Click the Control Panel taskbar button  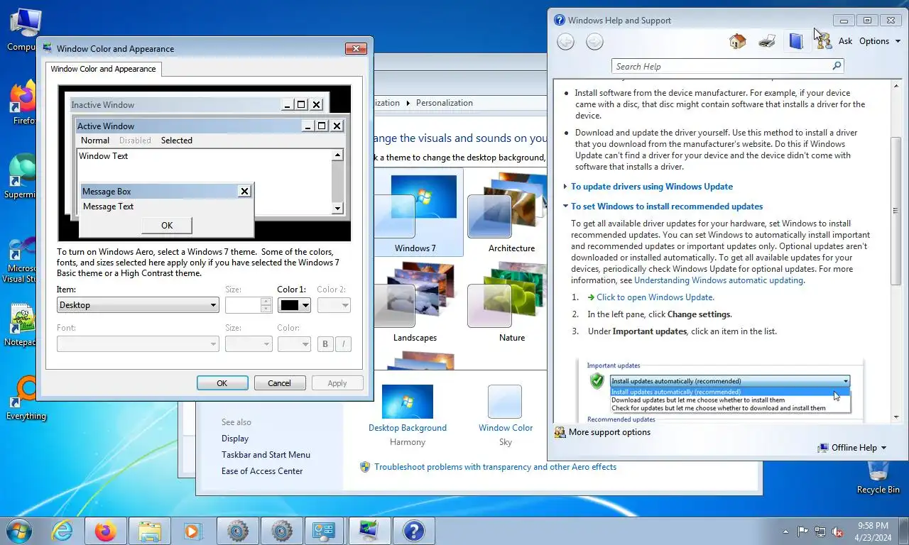pyautogui.click(x=325, y=531)
